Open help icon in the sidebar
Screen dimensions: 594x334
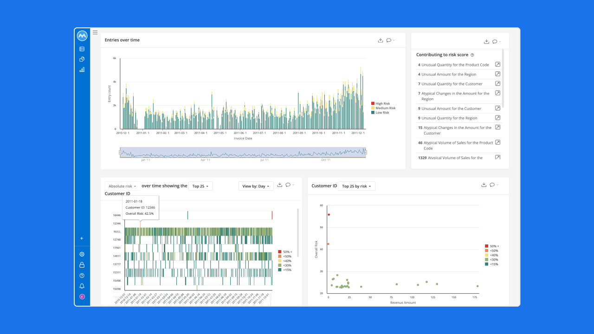pos(82,276)
